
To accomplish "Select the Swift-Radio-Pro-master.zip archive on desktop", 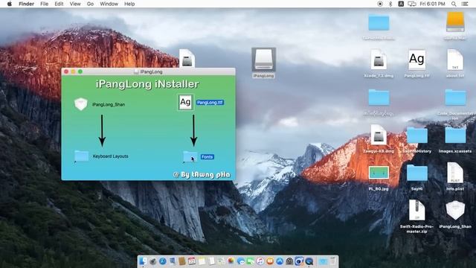I will coord(416,210).
